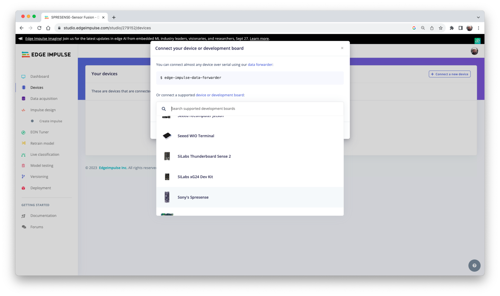This screenshot has width=500, height=296.
Task: Toggle the browser side panel
Action: 461,28
